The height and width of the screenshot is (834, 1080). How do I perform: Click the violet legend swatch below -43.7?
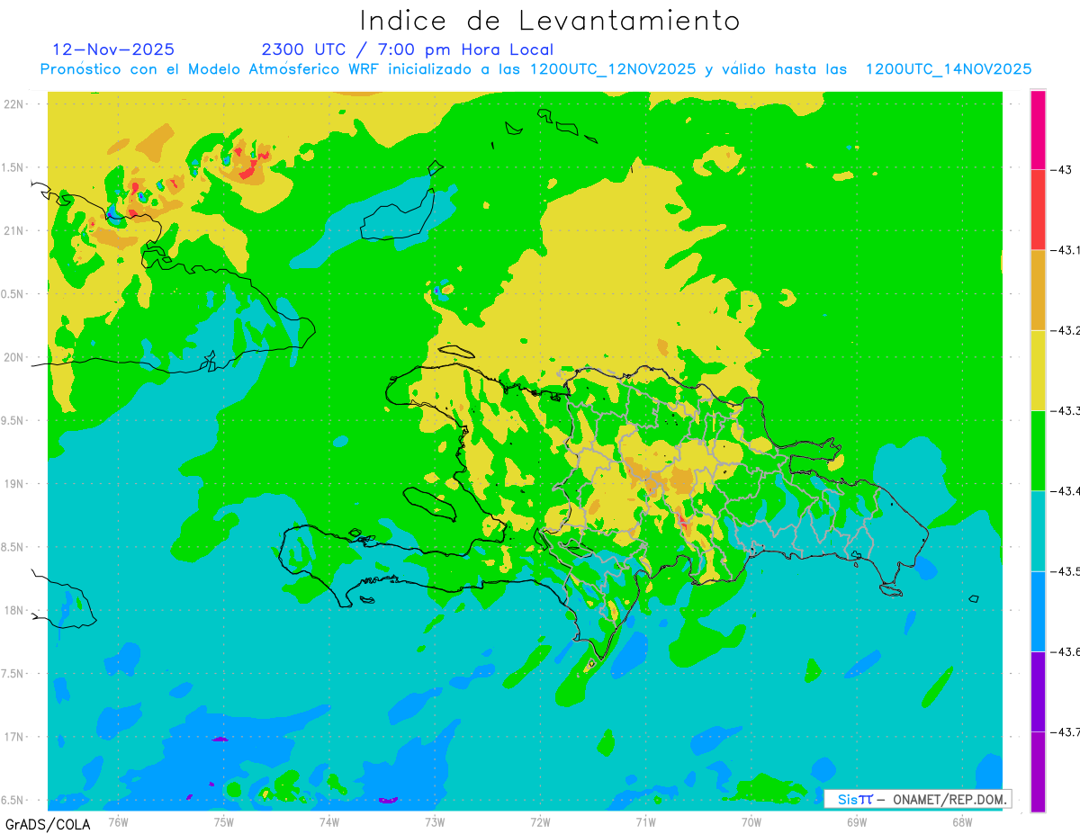(x=1038, y=772)
